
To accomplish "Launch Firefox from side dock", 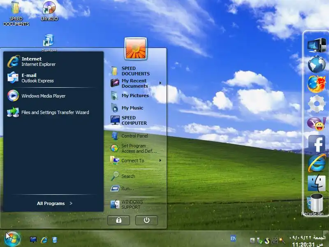I will click(317, 84).
